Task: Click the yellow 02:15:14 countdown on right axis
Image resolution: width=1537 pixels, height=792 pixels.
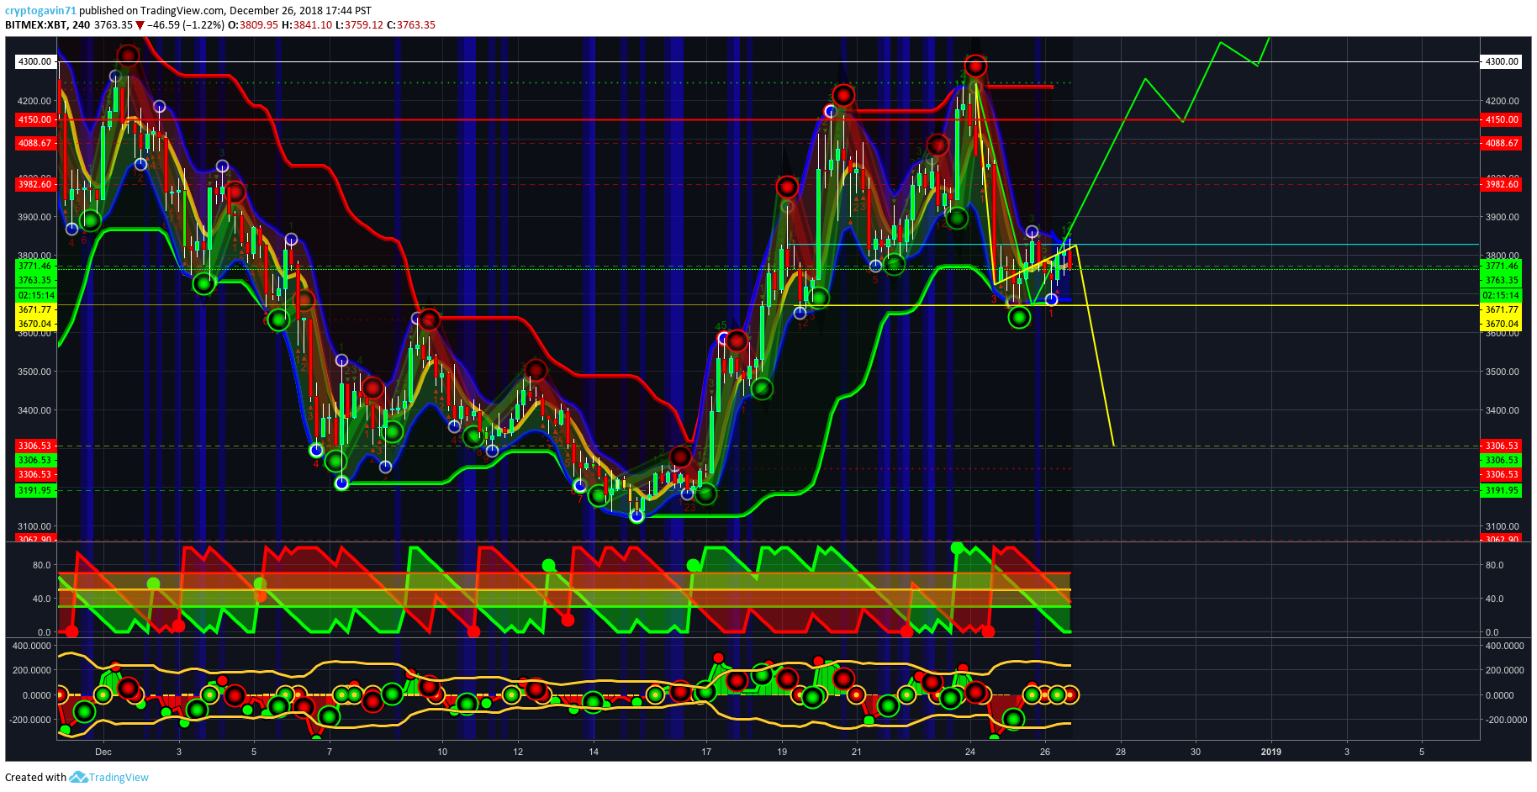Action: (x=1501, y=295)
